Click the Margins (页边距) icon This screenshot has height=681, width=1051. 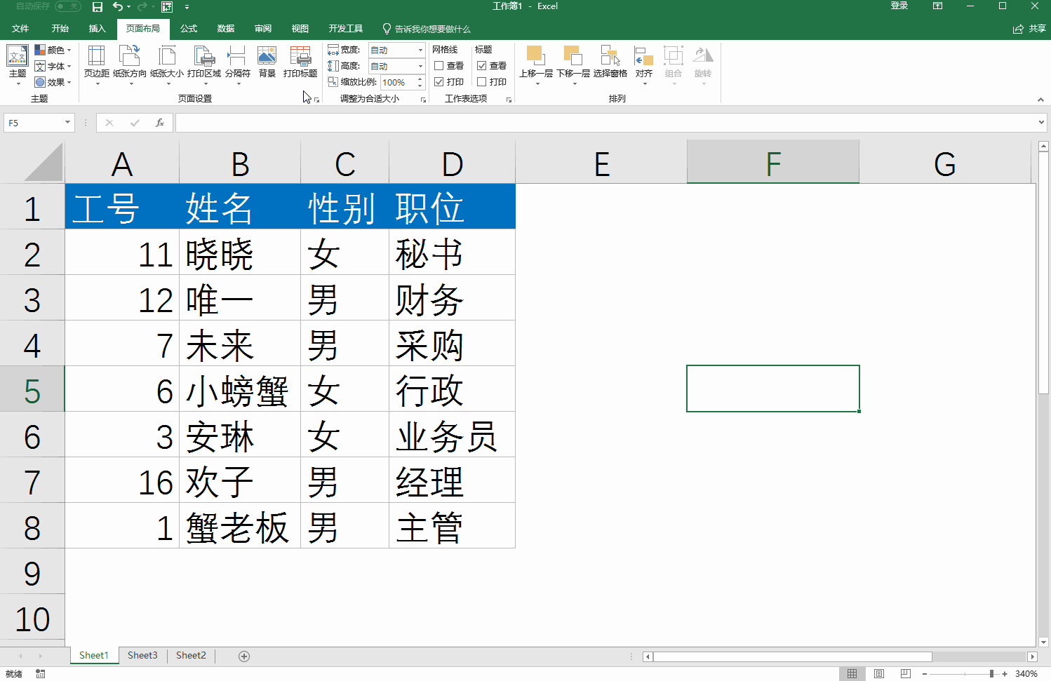(x=97, y=65)
